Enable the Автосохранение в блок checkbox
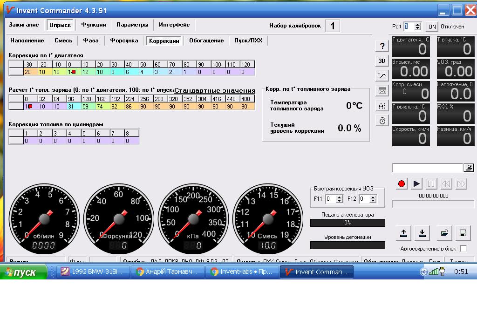477x326 pixels. tap(463, 248)
